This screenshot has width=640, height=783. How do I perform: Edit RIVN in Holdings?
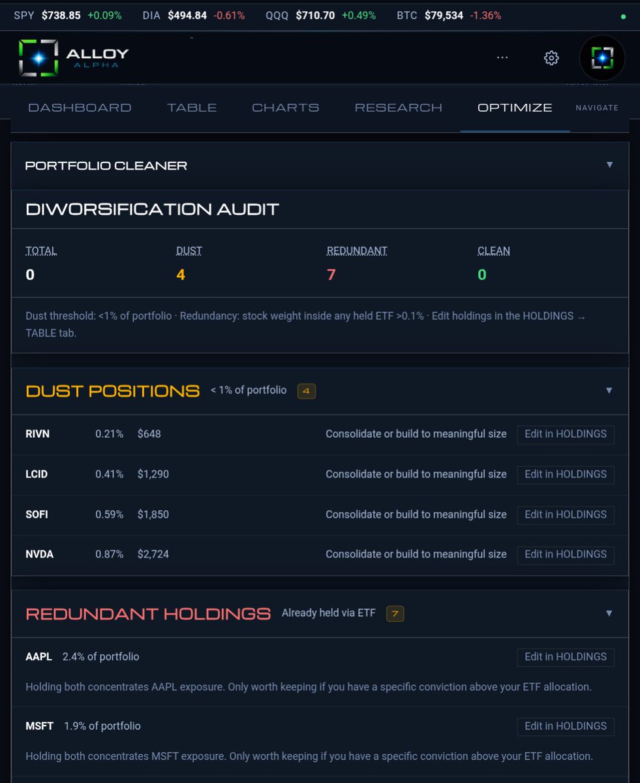566,435
